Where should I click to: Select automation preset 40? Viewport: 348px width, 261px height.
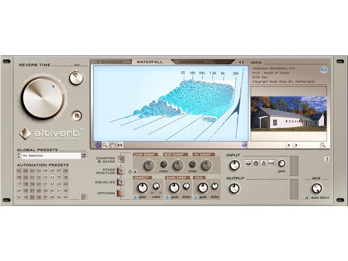(65, 197)
